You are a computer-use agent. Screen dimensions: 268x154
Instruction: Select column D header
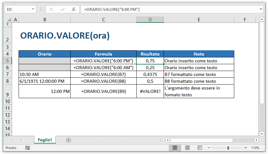(150, 19)
